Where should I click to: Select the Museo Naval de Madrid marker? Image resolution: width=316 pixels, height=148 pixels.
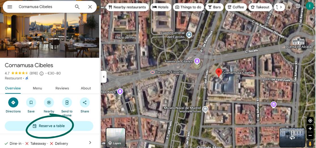click(205, 109)
